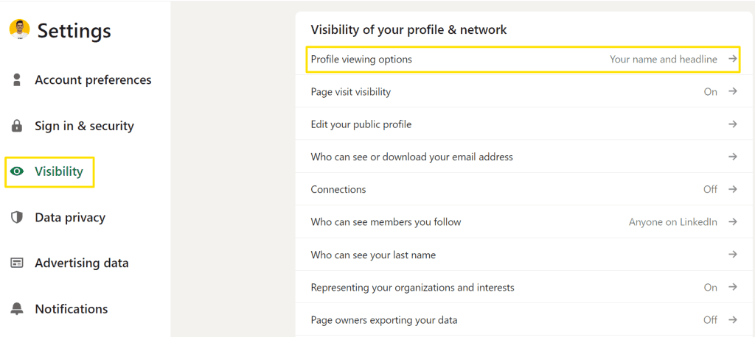
Task: Click the arrow on Edit your public profile
Action: pos(732,124)
